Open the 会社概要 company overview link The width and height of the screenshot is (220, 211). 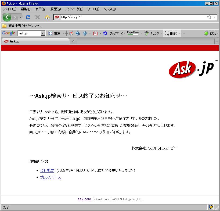coord(47,170)
